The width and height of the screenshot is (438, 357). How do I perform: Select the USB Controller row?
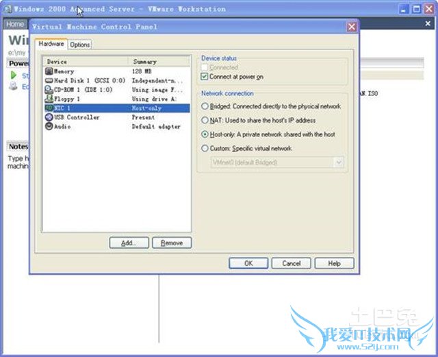pyautogui.click(x=117, y=117)
